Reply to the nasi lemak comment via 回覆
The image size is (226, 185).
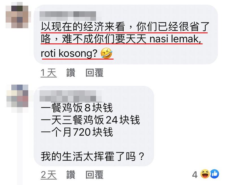[x=95, y=73]
